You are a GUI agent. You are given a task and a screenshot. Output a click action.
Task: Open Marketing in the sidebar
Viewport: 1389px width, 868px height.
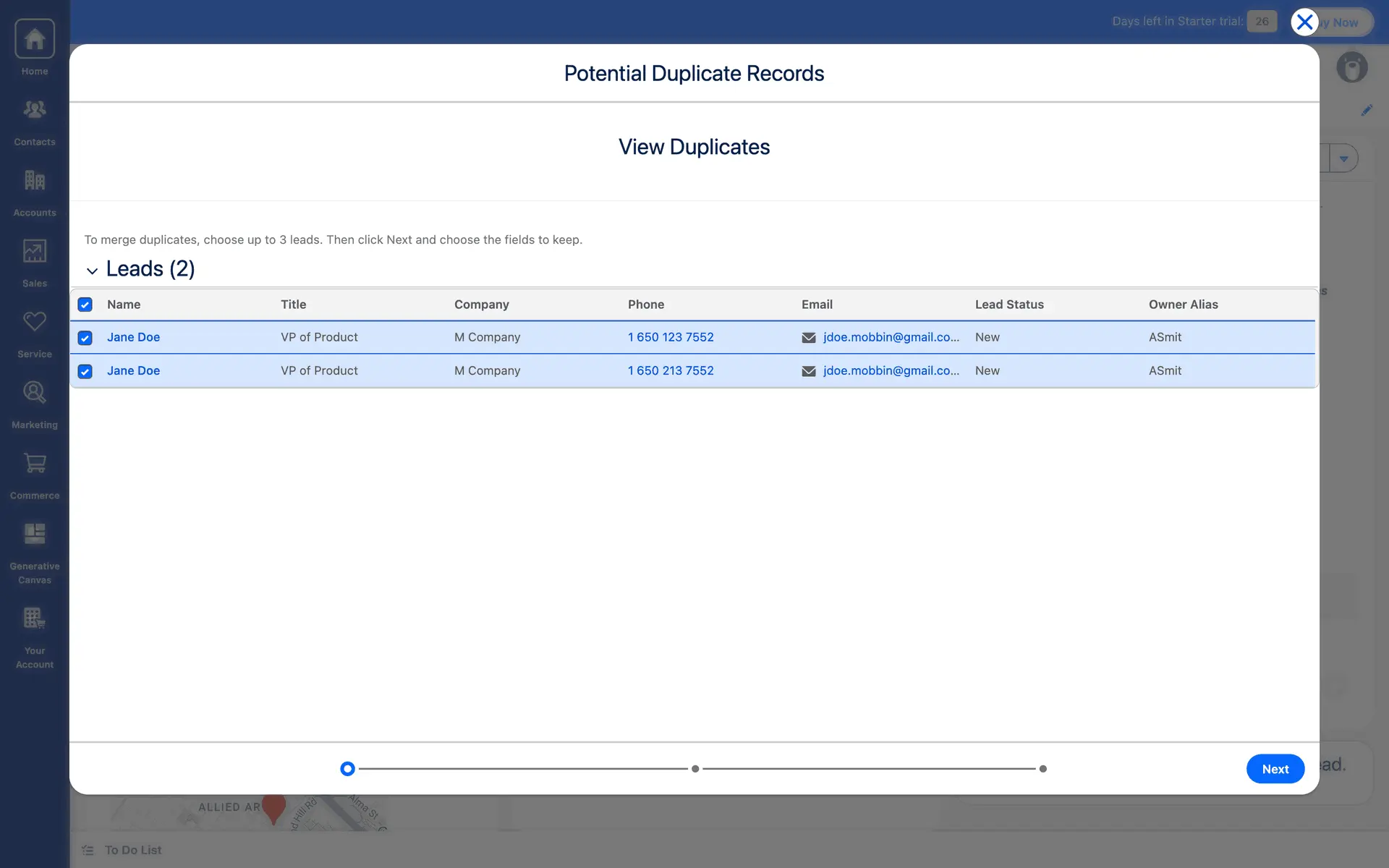(x=34, y=393)
